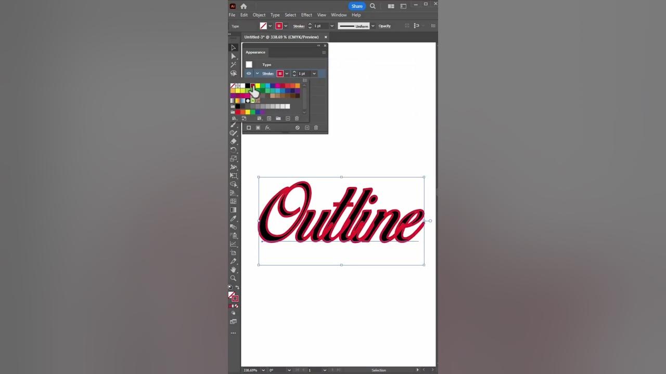
Task: Open Appearance panel stroke color dropdown
Action: coord(287,74)
